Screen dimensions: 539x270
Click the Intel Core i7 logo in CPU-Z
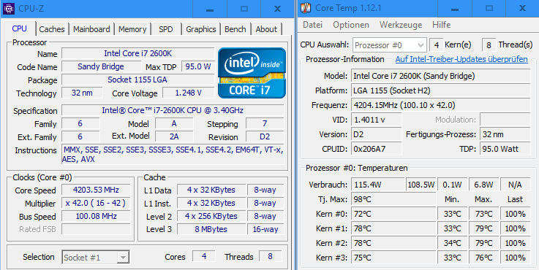(252, 73)
